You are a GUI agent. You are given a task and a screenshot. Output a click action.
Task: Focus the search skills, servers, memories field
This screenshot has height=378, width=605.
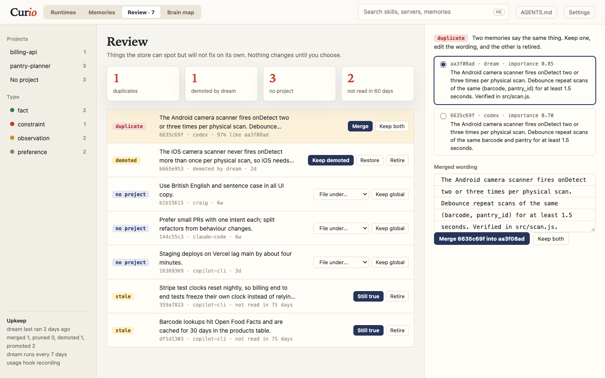[434, 12]
